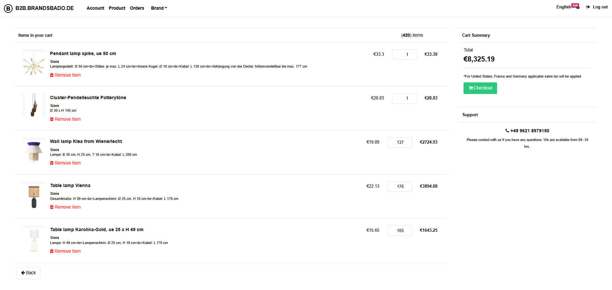Expand the Brand dropdown menu
The width and height of the screenshot is (612, 290).
[159, 8]
